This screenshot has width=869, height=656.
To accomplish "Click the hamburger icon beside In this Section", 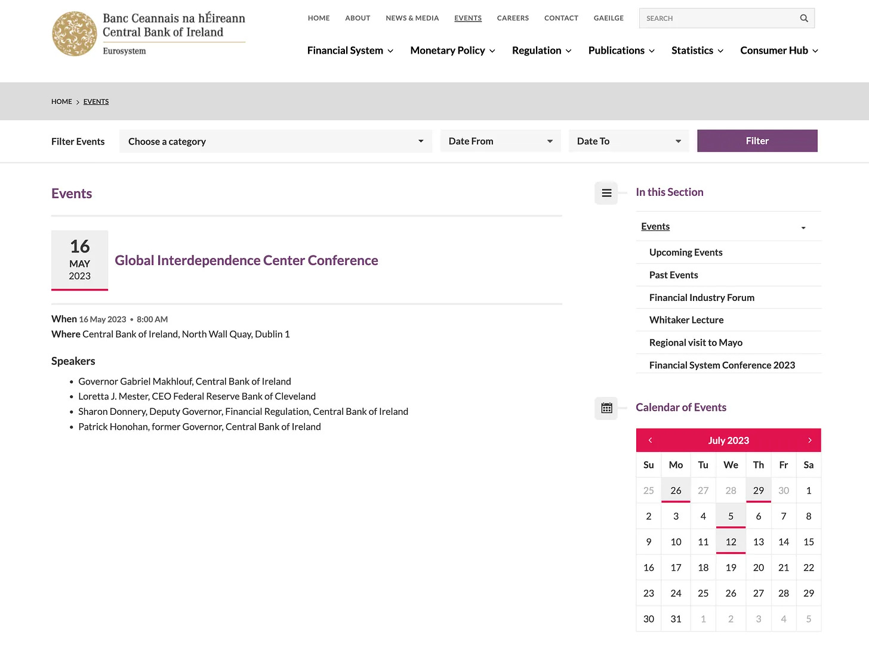I will 606,193.
